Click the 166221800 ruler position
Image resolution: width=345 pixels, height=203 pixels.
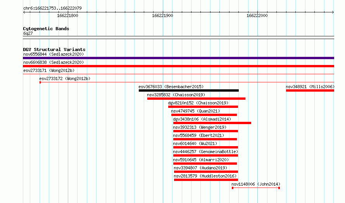coord(67,15)
